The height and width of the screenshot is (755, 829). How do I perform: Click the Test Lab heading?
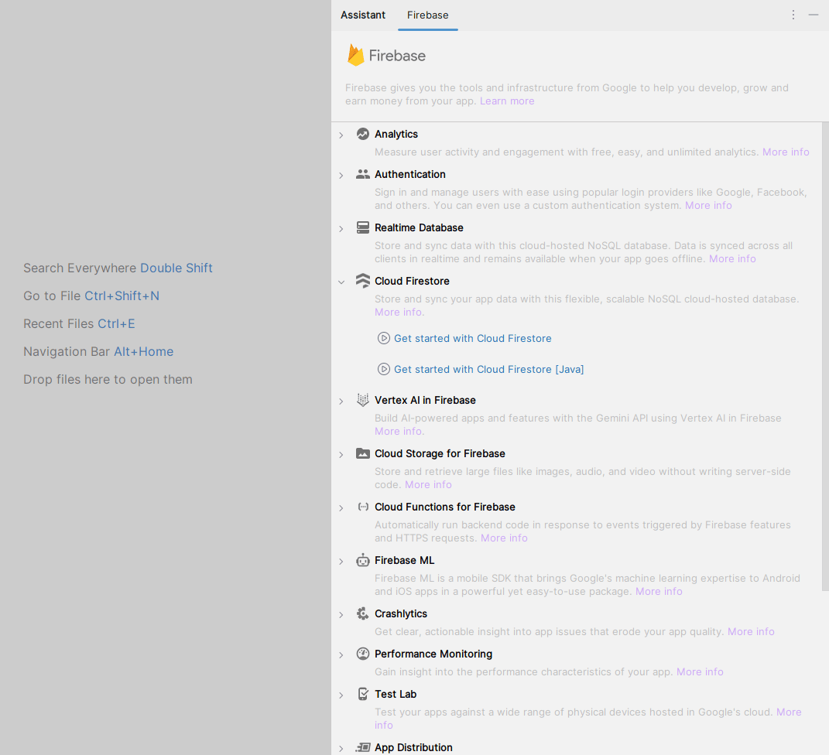[396, 694]
